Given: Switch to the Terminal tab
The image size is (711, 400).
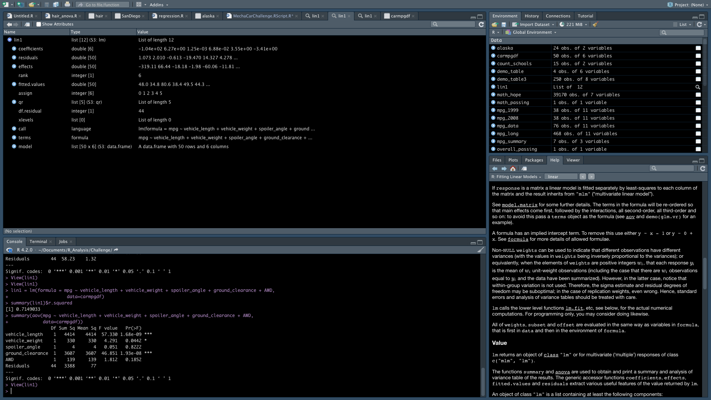Looking at the screenshot, I should tap(38, 241).
